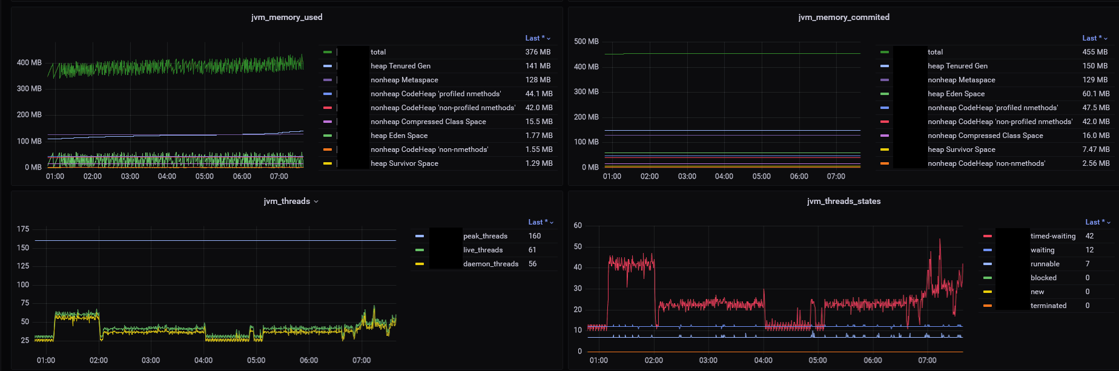Click the timed-waiting value 42
The width and height of the screenshot is (1119, 371).
point(1090,236)
